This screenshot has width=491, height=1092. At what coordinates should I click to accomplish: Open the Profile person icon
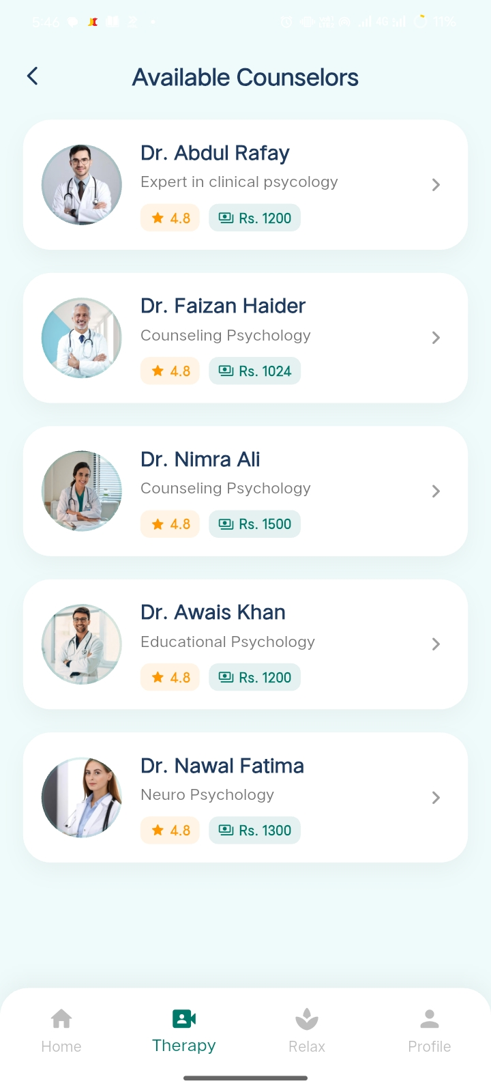coord(430,1019)
